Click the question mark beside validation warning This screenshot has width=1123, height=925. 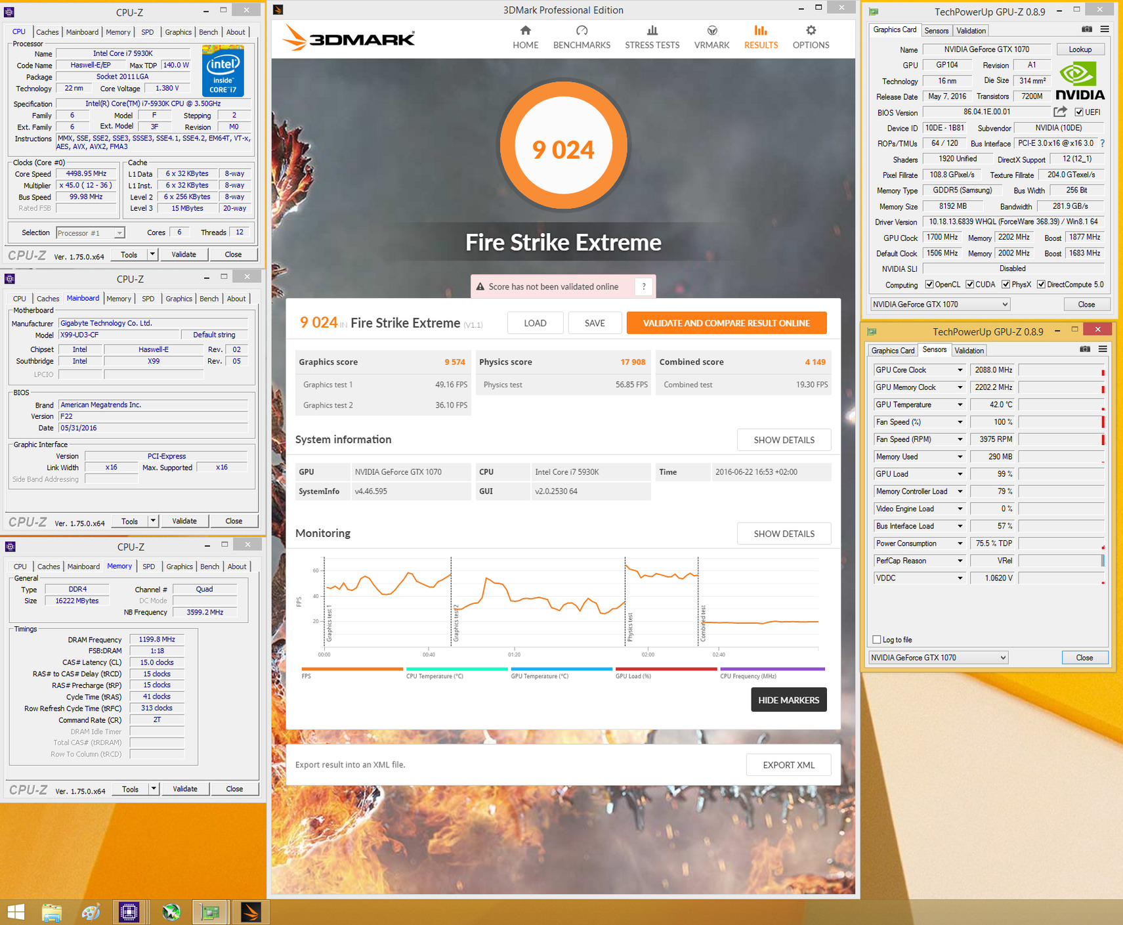click(644, 286)
